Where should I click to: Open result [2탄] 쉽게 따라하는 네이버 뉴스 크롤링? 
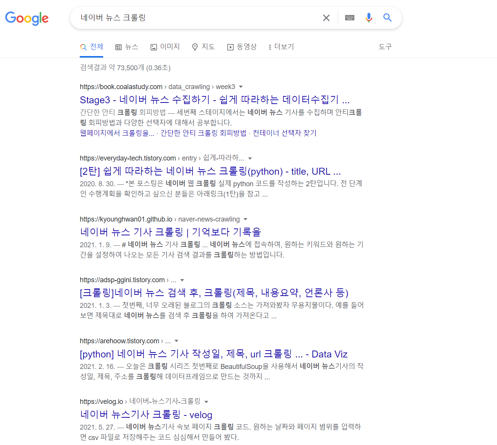point(210,171)
